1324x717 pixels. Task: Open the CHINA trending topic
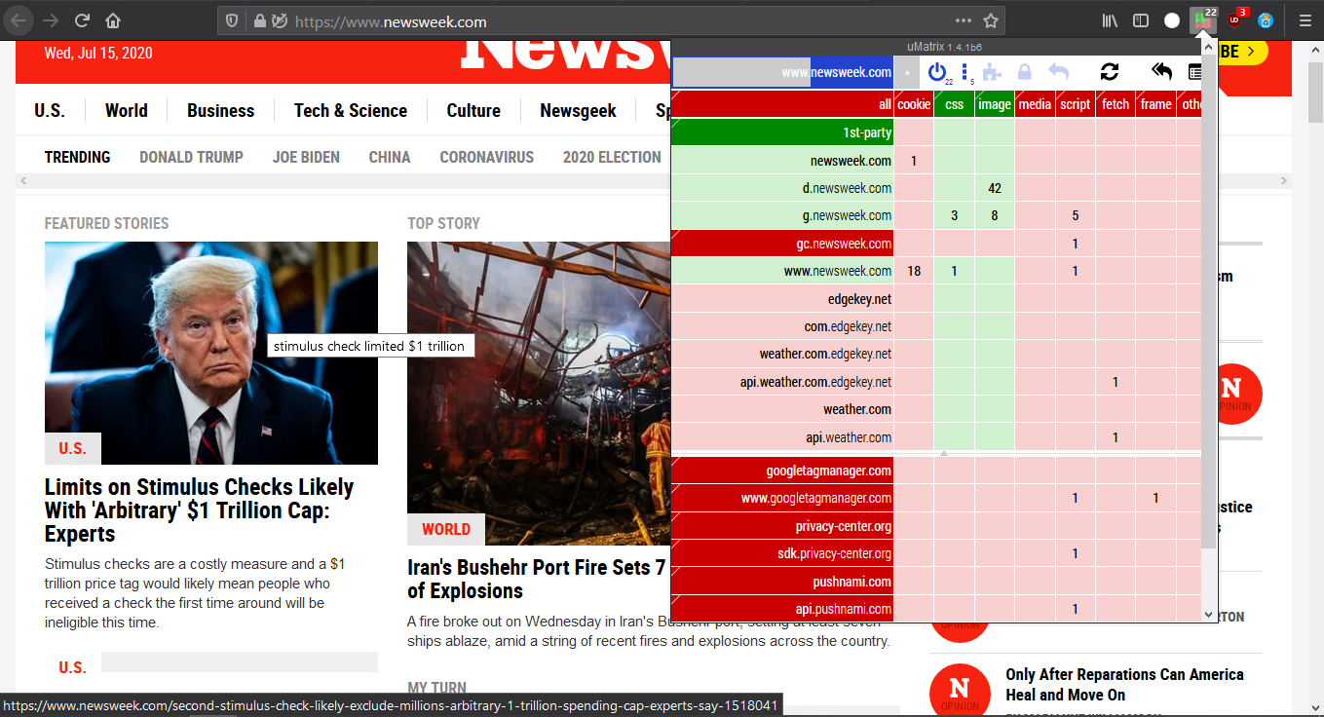pos(390,157)
